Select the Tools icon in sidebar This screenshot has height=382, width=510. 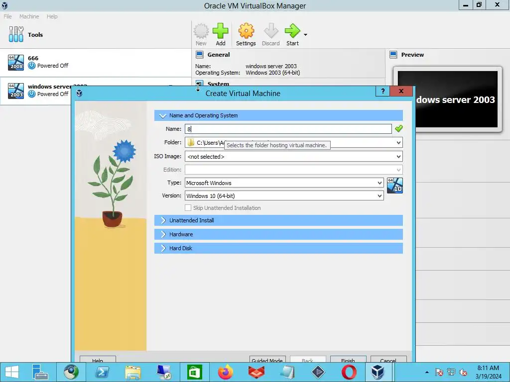coord(16,34)
